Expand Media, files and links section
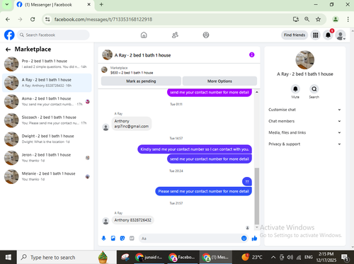 click(304, 132)
